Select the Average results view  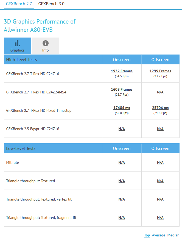pyautogui.click(x=159, y=235)
